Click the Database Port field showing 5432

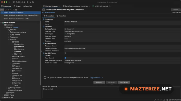click(x=123, y=39)
